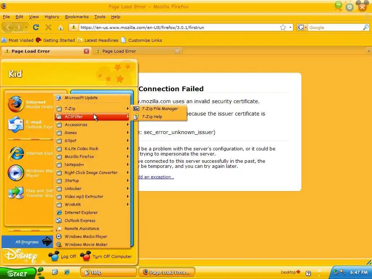Click the Firefox forward navigation arrow
The image size is (372, 279).
click(x=18, y=28)
